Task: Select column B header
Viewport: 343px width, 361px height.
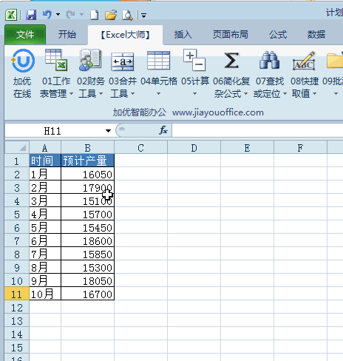Action: [87, 148]
